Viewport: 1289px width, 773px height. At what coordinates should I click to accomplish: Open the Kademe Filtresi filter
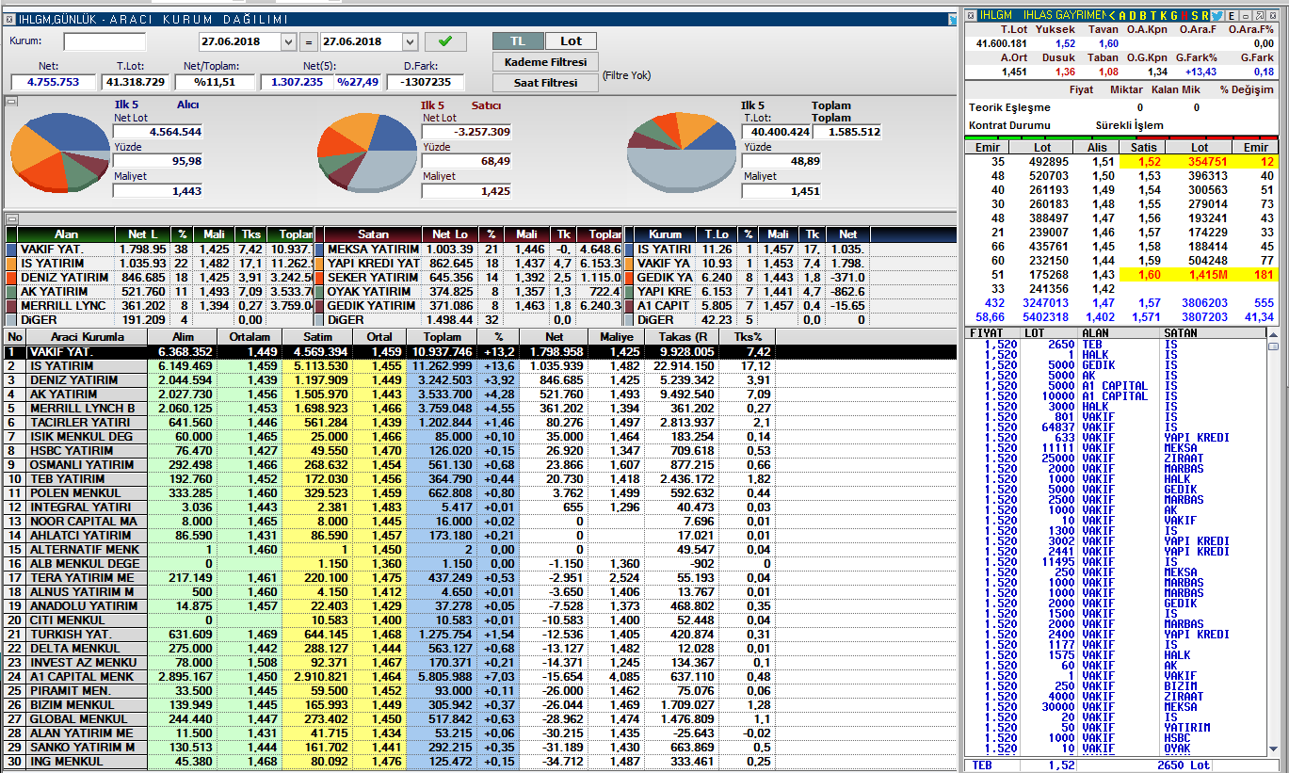point(545,62)
